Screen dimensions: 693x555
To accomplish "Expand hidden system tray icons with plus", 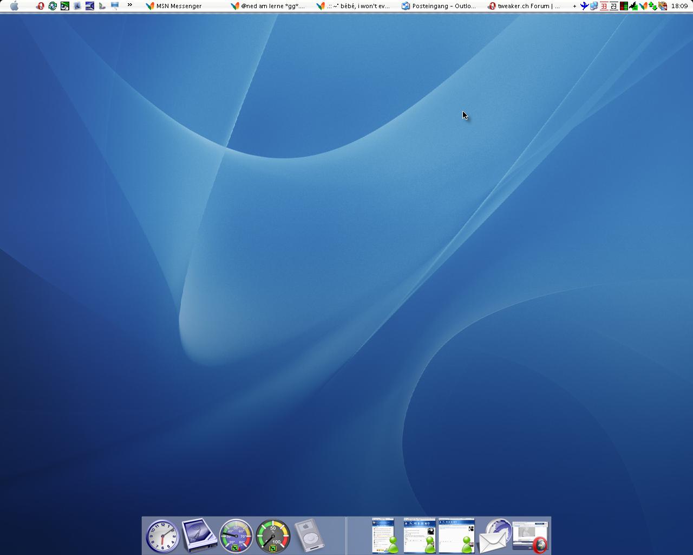I will coord(574,6).
